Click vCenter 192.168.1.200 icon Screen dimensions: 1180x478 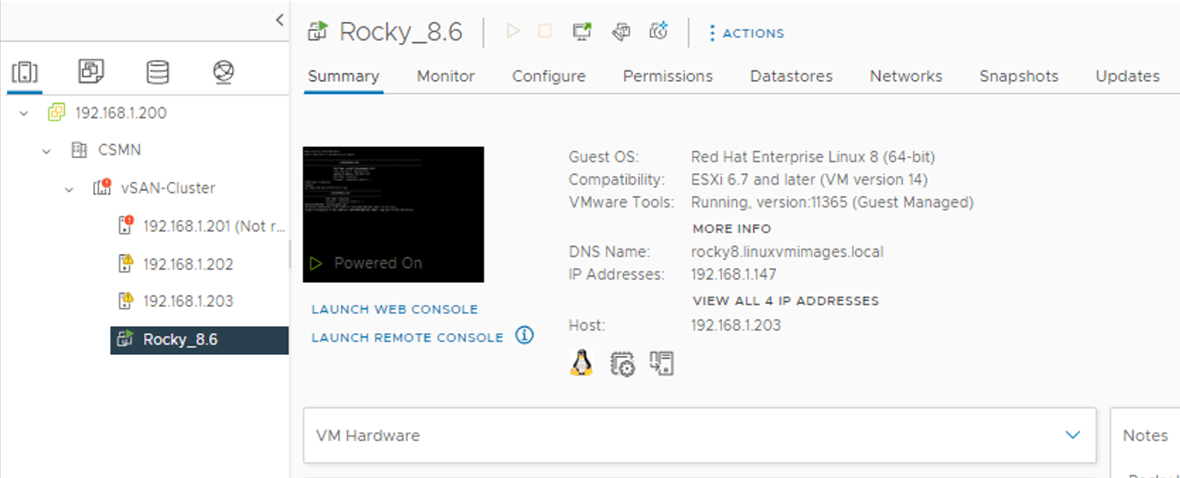pos(56,112)
